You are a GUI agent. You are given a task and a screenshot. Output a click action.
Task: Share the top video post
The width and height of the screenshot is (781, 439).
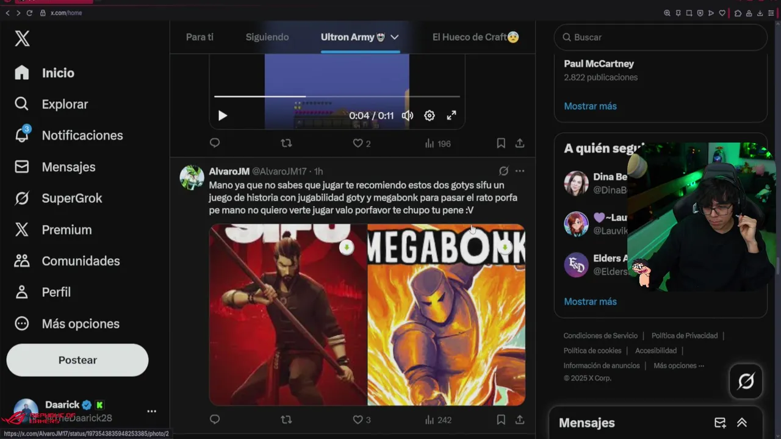520,143
